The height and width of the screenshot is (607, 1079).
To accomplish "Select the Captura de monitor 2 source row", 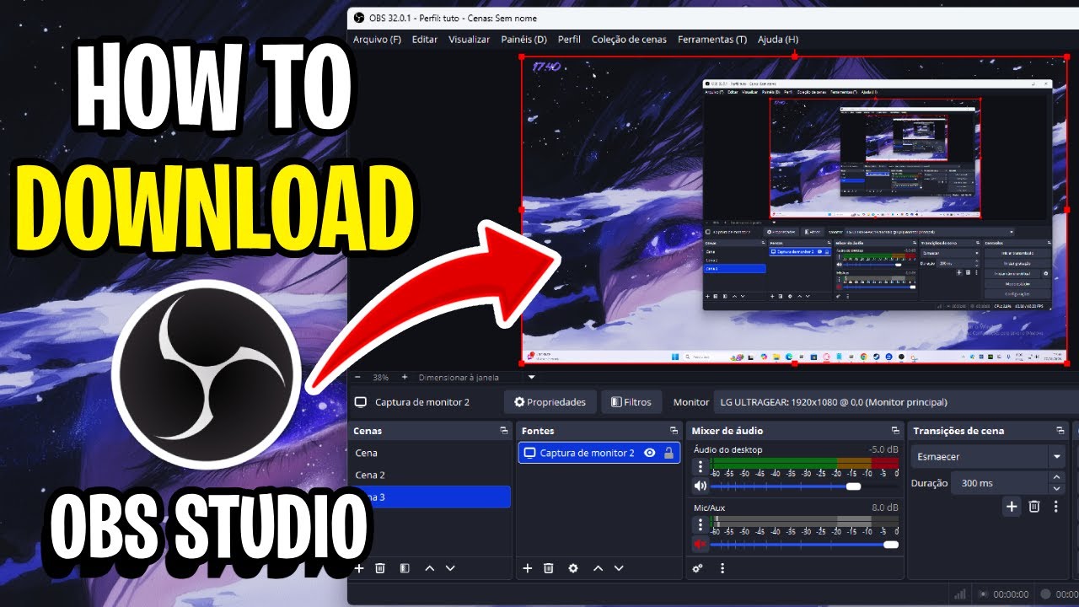I will (x=599, y=453).
